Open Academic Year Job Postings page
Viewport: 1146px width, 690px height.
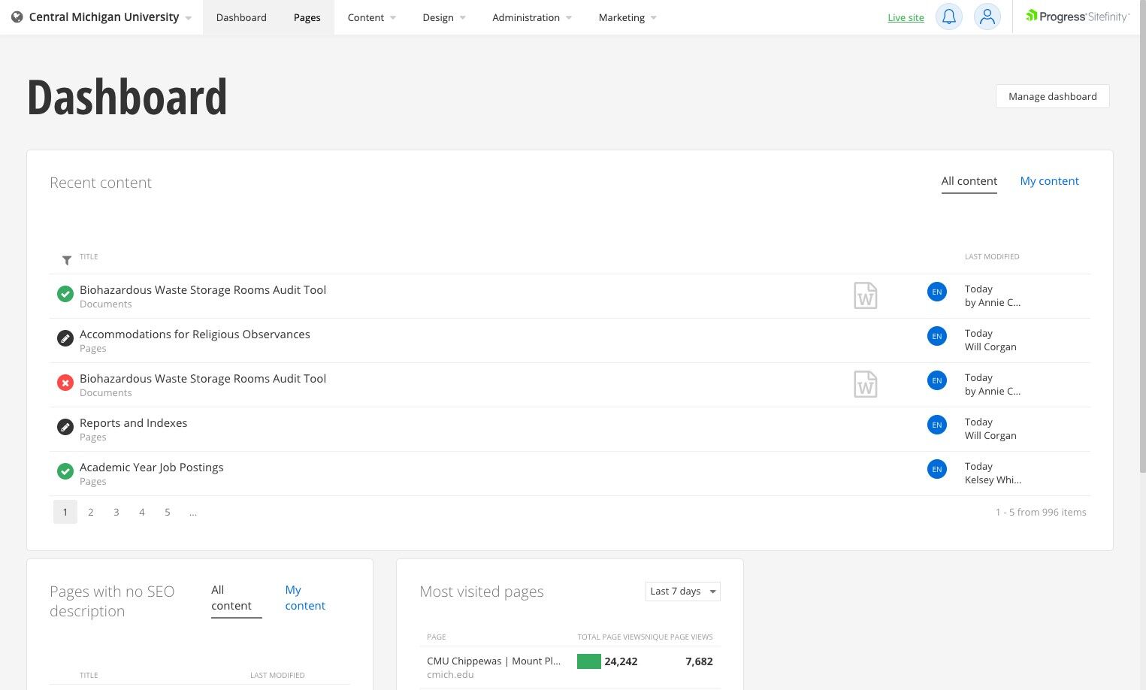(151, 468)
